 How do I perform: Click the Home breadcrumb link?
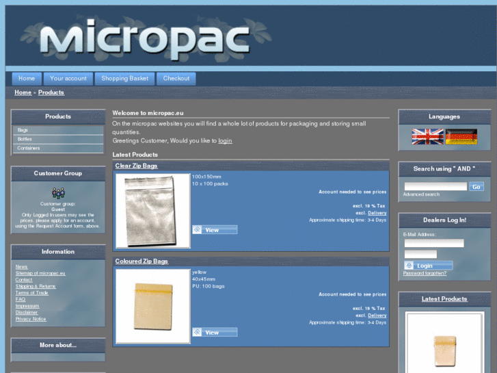pyautogui.click(x=23, y=92)
